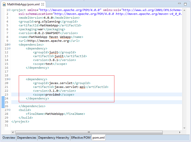191x142 pixels.
Task: Close the MathWebApp/pom.xml editor tab
Action: point(43,5)
